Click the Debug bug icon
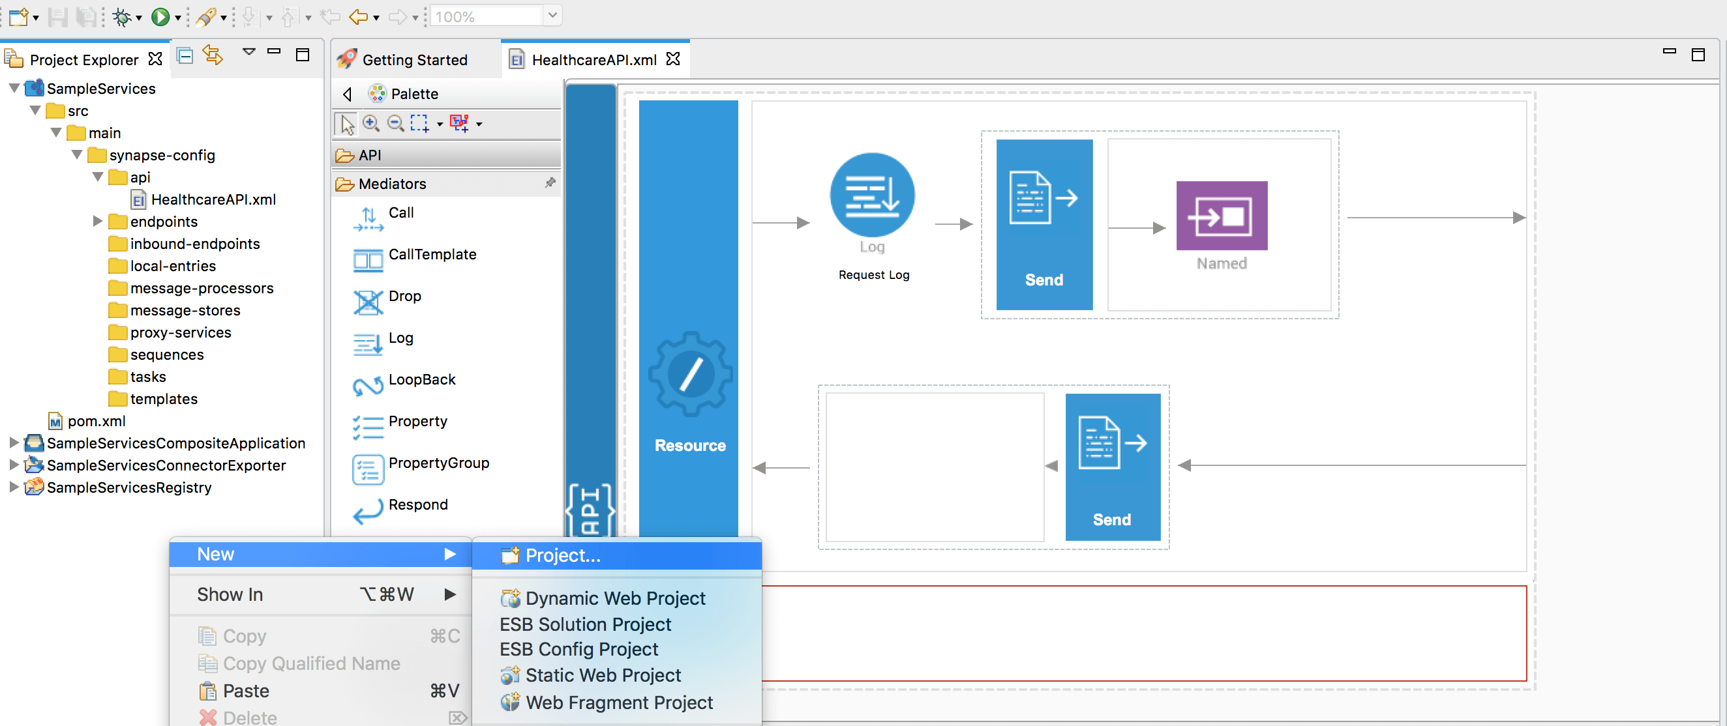The image size is (1727, 726). pos(122,17)
